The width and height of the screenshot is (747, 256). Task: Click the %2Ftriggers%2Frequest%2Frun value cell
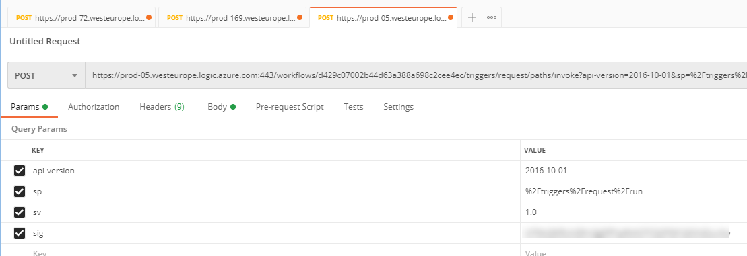coord(634,191)
